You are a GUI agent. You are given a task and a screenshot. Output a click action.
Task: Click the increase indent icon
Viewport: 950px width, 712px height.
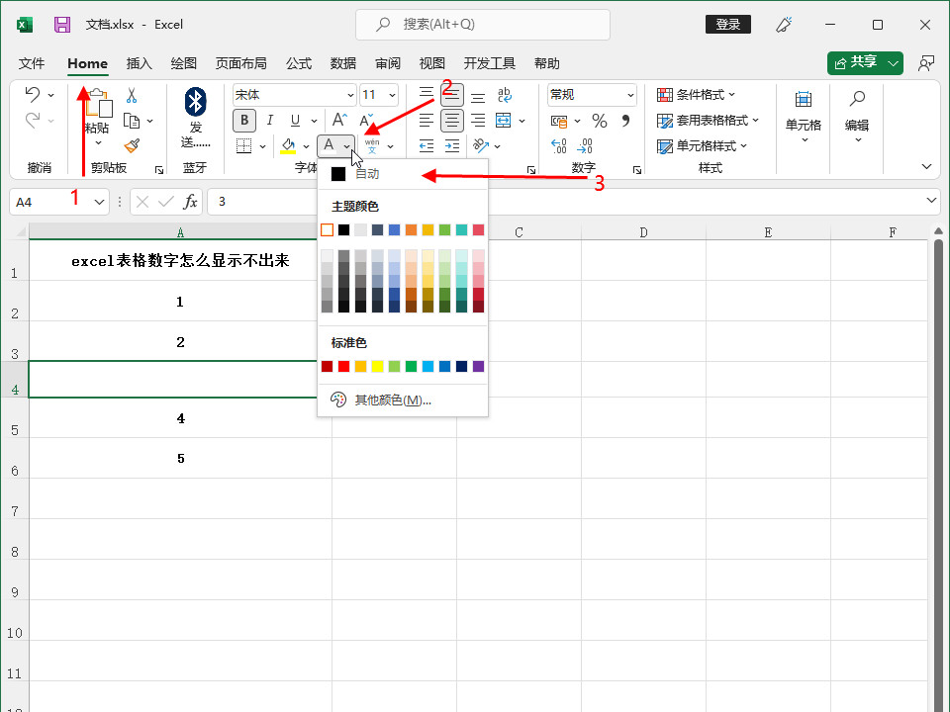(x=452, y=146)
